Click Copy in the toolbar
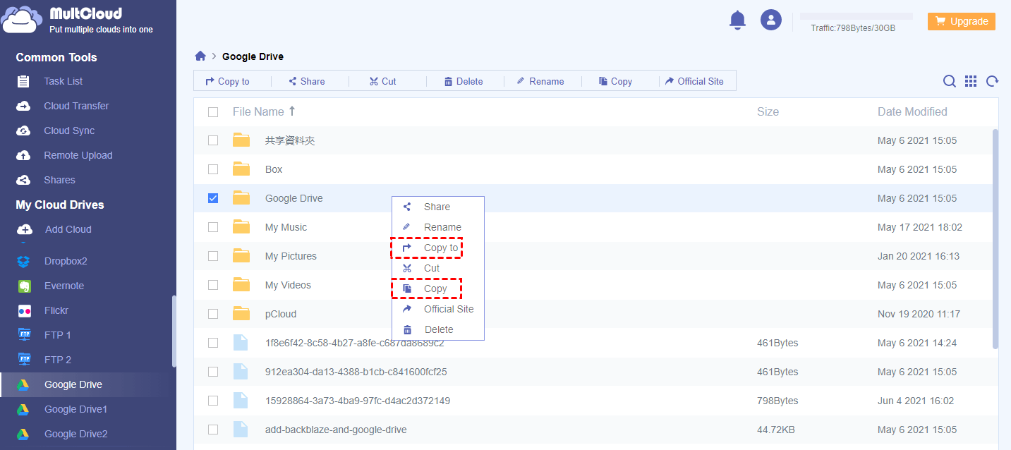Image resolution: width=1011 pixels, height=450 pixels. coord(616,81)
